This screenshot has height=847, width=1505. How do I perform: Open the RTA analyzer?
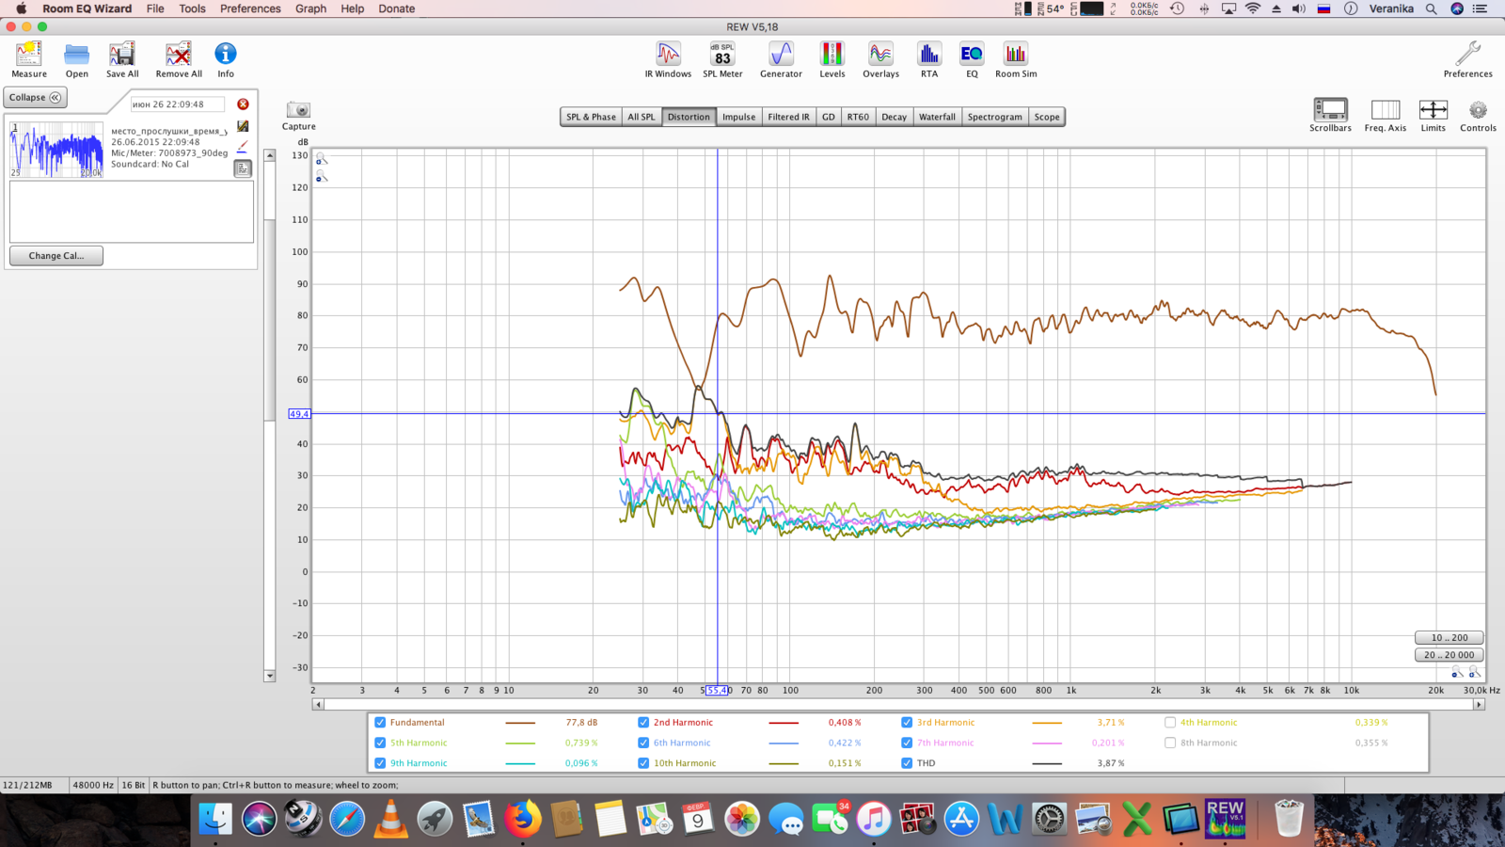(929, 59)
